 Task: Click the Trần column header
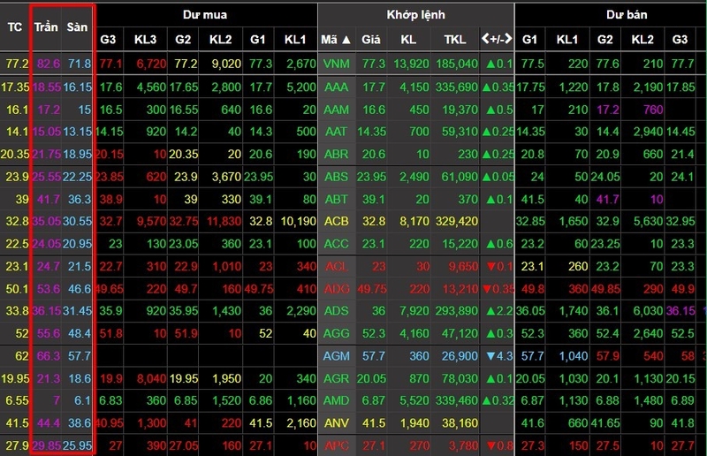(46, 27)
